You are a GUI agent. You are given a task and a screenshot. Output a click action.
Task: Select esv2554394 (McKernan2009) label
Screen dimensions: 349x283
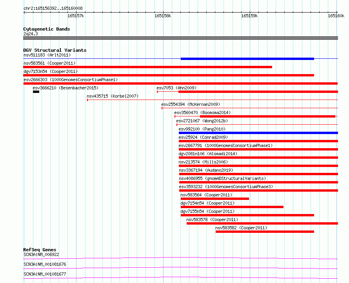point(191,104)
